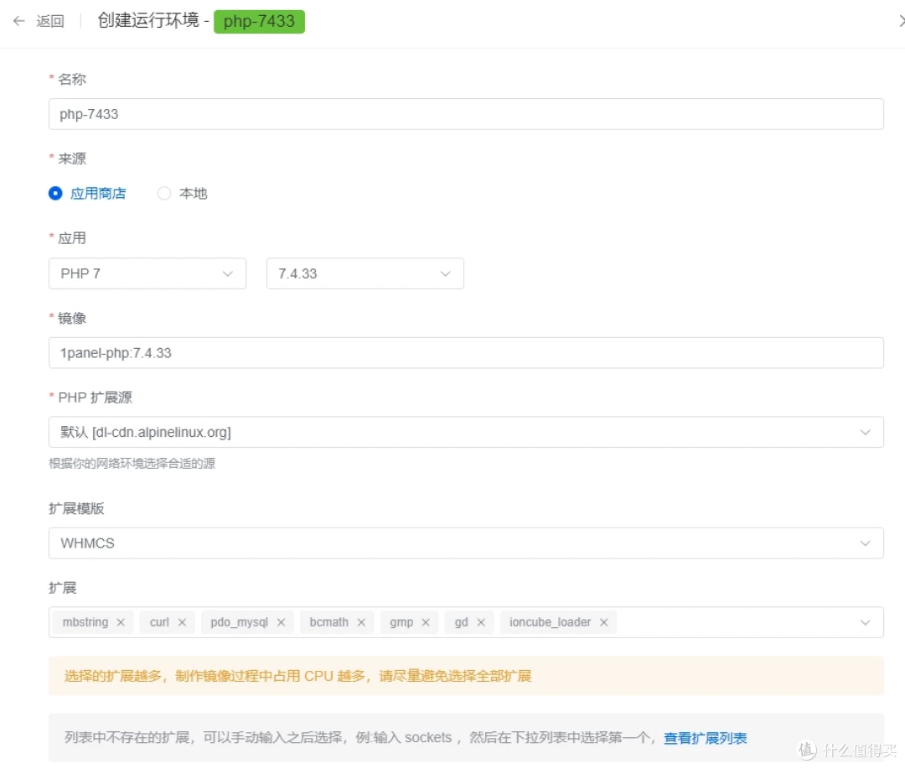Viewport: 905px width, 769px height.
Task: Select the 应用商店 source radio button
Action: pyautogui.click(x=56, y=194)
